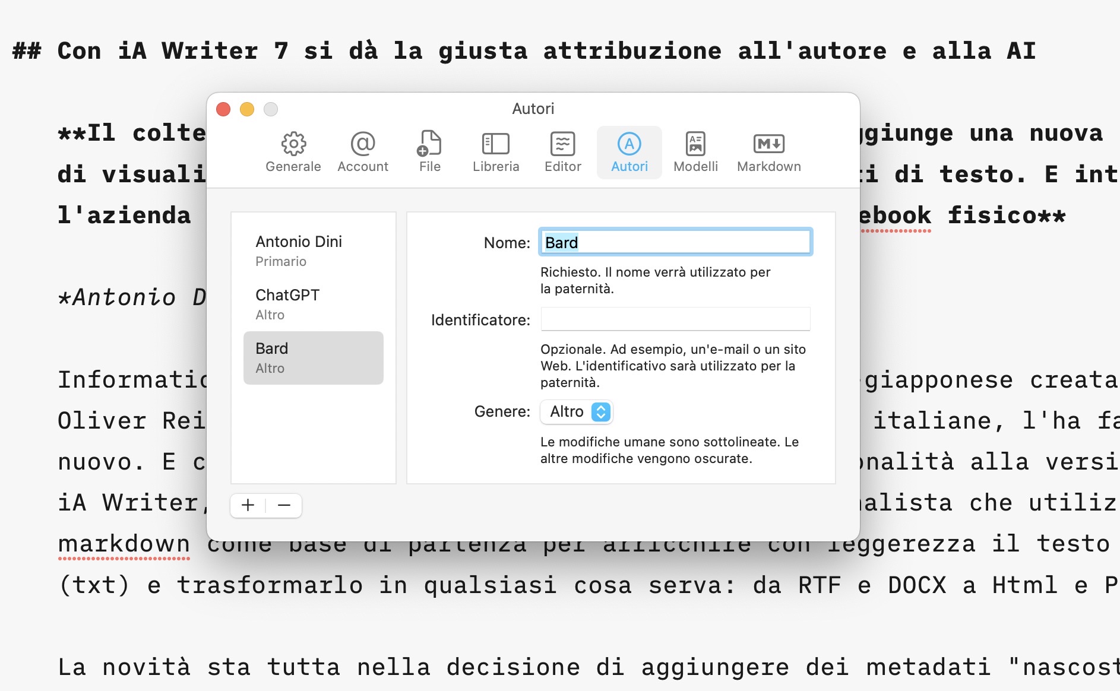Open the Markdown preferences icon
Screen dimensions: 1120x691
[x=769, y=152]
